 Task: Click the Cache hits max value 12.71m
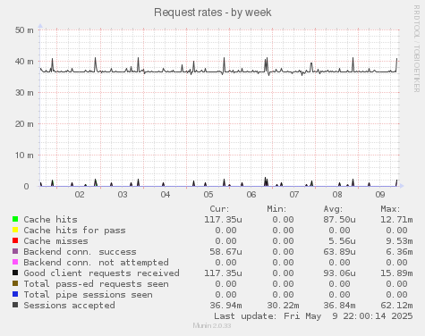(x=396, y=220)
